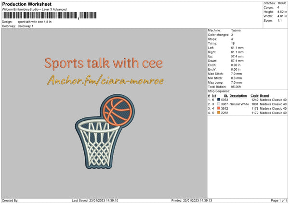Click the 'Stop Sequence:' heading
The width and height of the screenshot is (289, 204).
219,91
